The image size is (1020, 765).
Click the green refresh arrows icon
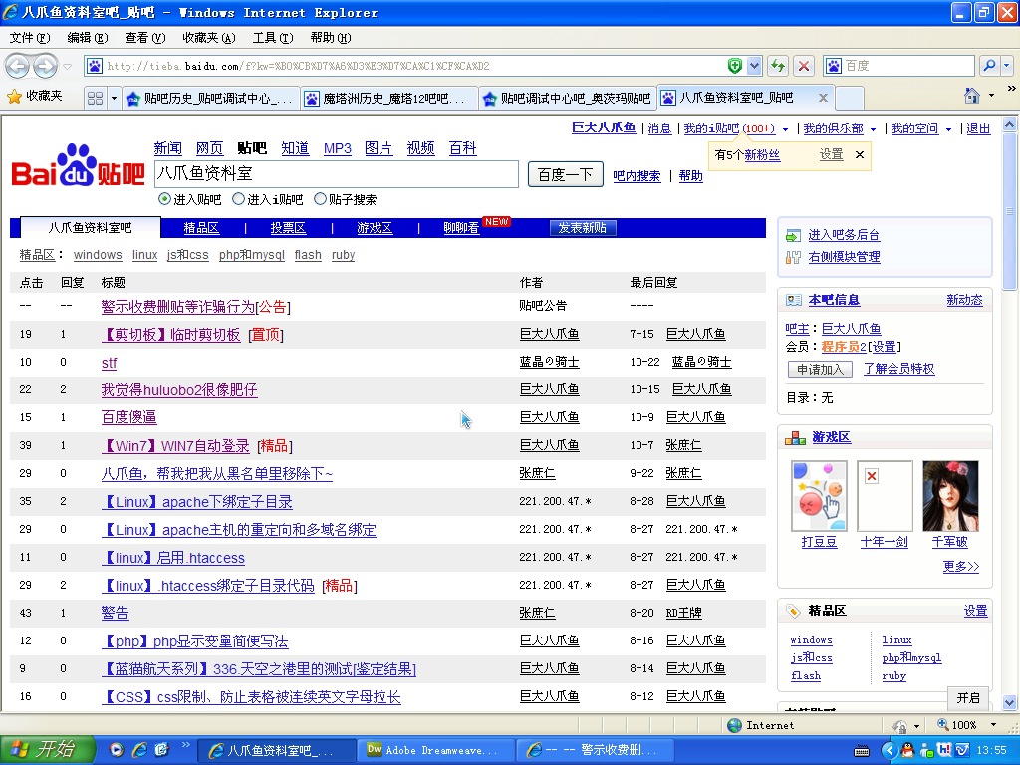tap(777, 66)
